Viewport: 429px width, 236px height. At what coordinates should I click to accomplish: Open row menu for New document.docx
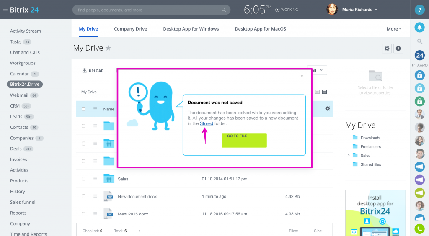point(95,196)
